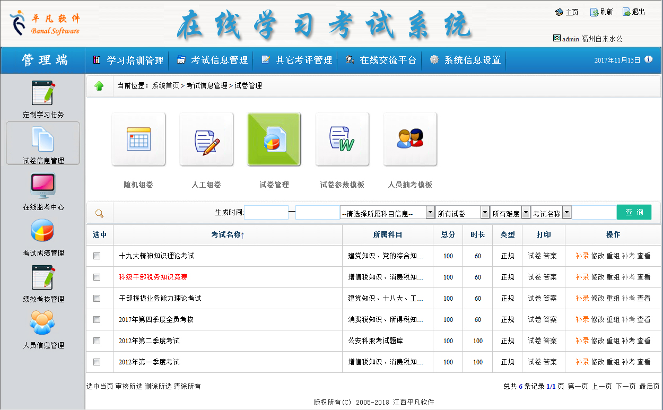
Task: Click the first 生成时间 date field
Action: [266, 213]
